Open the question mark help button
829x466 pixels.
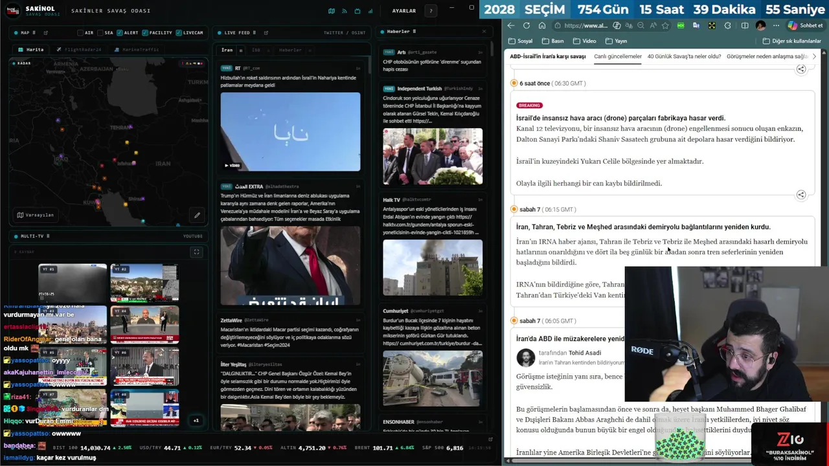point(431,11)
